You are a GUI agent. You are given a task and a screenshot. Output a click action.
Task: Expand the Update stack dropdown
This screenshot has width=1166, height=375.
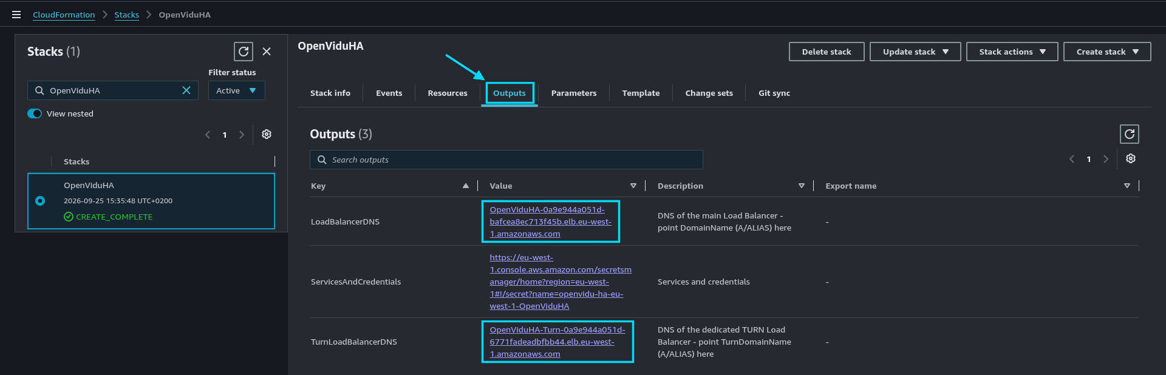915,52
